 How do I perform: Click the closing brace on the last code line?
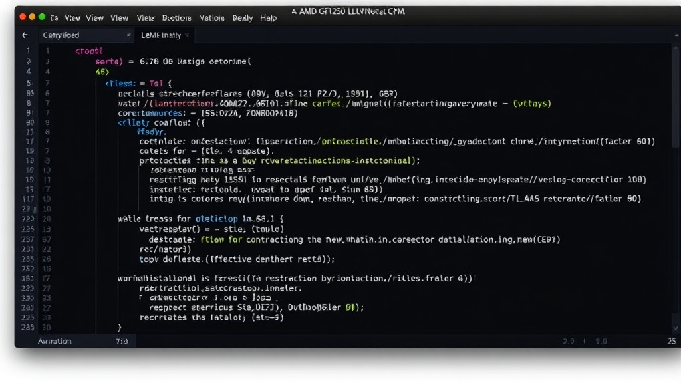120,327
